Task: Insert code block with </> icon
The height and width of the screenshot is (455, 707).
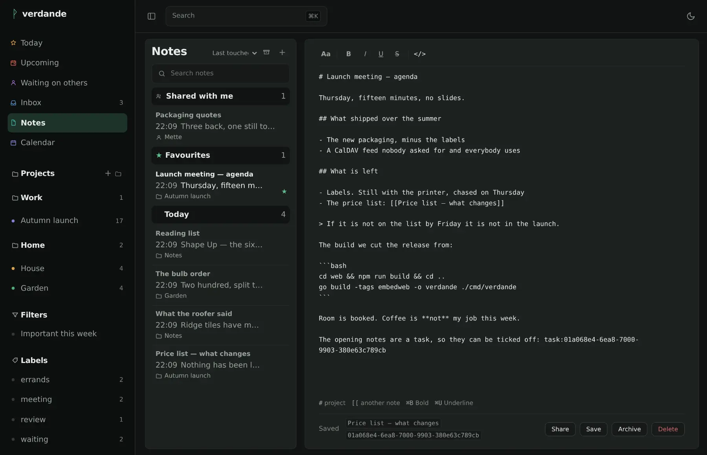Action: click(419, 54)
